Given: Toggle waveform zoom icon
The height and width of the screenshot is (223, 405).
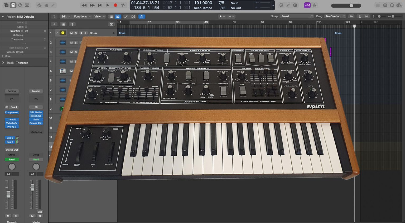Looking at the screenshot, I should [x=351, y=16].
